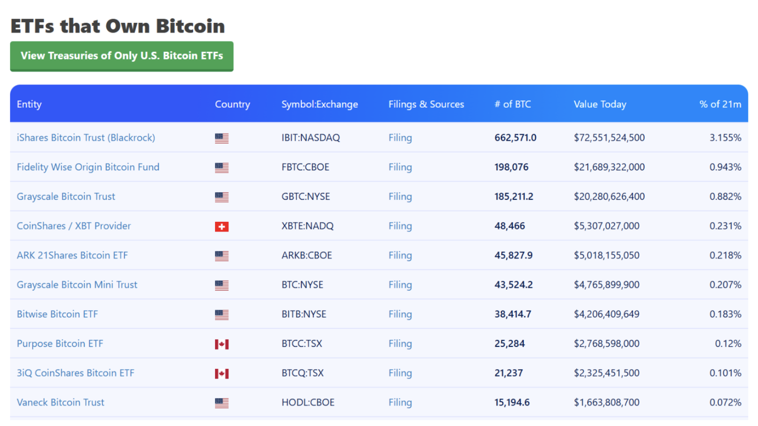
Task: Open Vaneck Bitcoin Trust link
Action: pyautogui.click(x=61, y=403)
